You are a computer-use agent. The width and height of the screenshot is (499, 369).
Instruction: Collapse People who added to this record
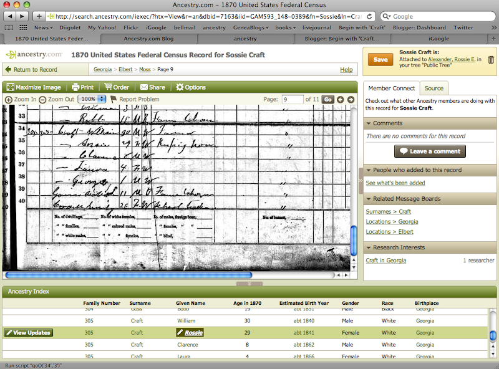[369, 170]
